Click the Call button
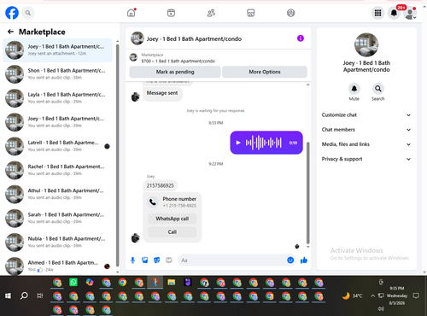The image size is (427, 316). tap(173, 232)
